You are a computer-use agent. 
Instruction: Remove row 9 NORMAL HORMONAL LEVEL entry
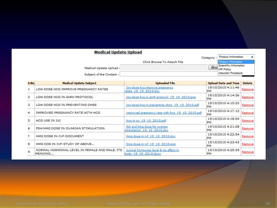[248, 152]
